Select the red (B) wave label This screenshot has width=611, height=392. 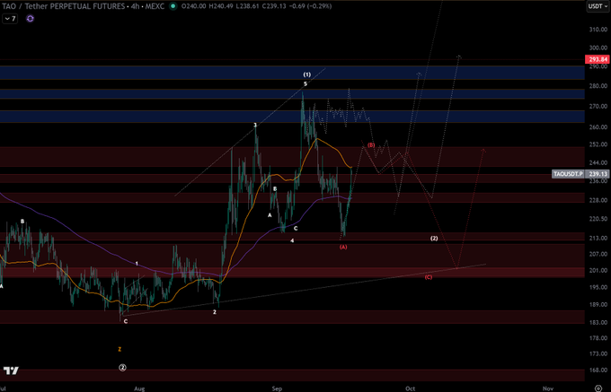point(371,145)
